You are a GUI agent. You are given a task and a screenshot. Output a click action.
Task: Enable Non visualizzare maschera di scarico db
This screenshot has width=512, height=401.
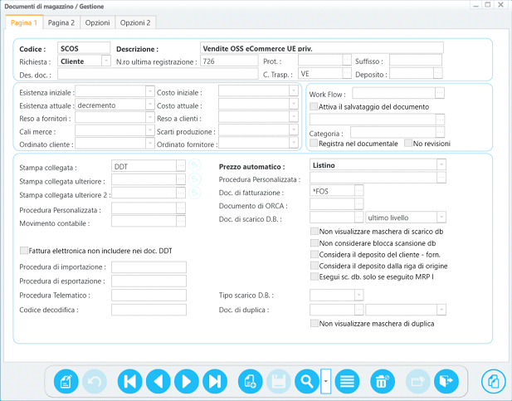pos(315,231)
